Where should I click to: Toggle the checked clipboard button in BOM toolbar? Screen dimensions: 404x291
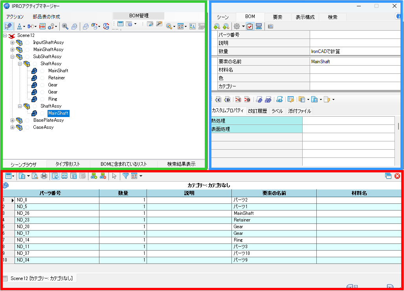(250, 26)
